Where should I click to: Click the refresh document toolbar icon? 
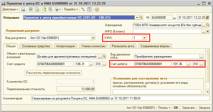(x=31, y=9)
